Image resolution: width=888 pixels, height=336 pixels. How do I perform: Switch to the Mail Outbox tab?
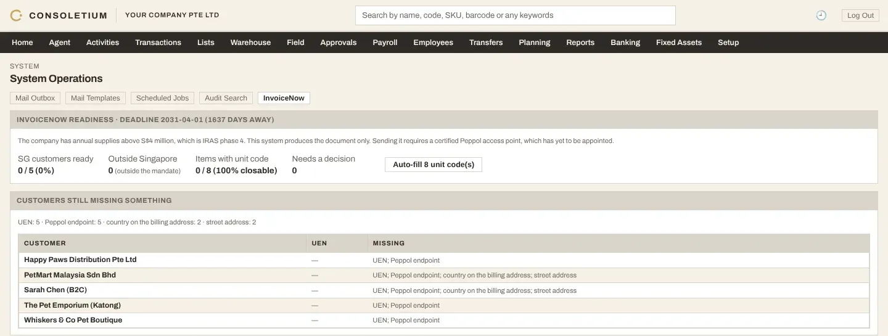(x=35, y=98)
